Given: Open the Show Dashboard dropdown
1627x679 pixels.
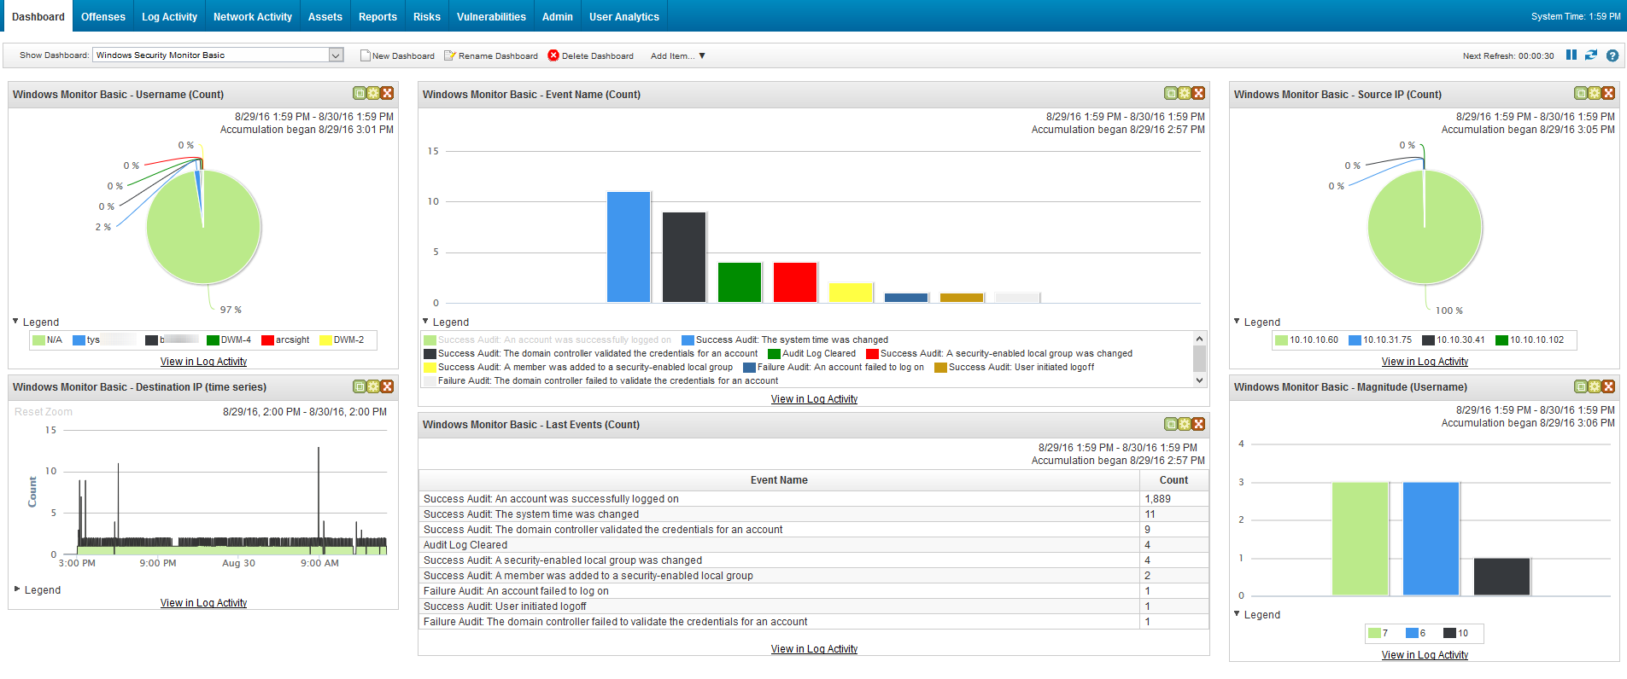Looking at the screenshot, I should 336,55.
